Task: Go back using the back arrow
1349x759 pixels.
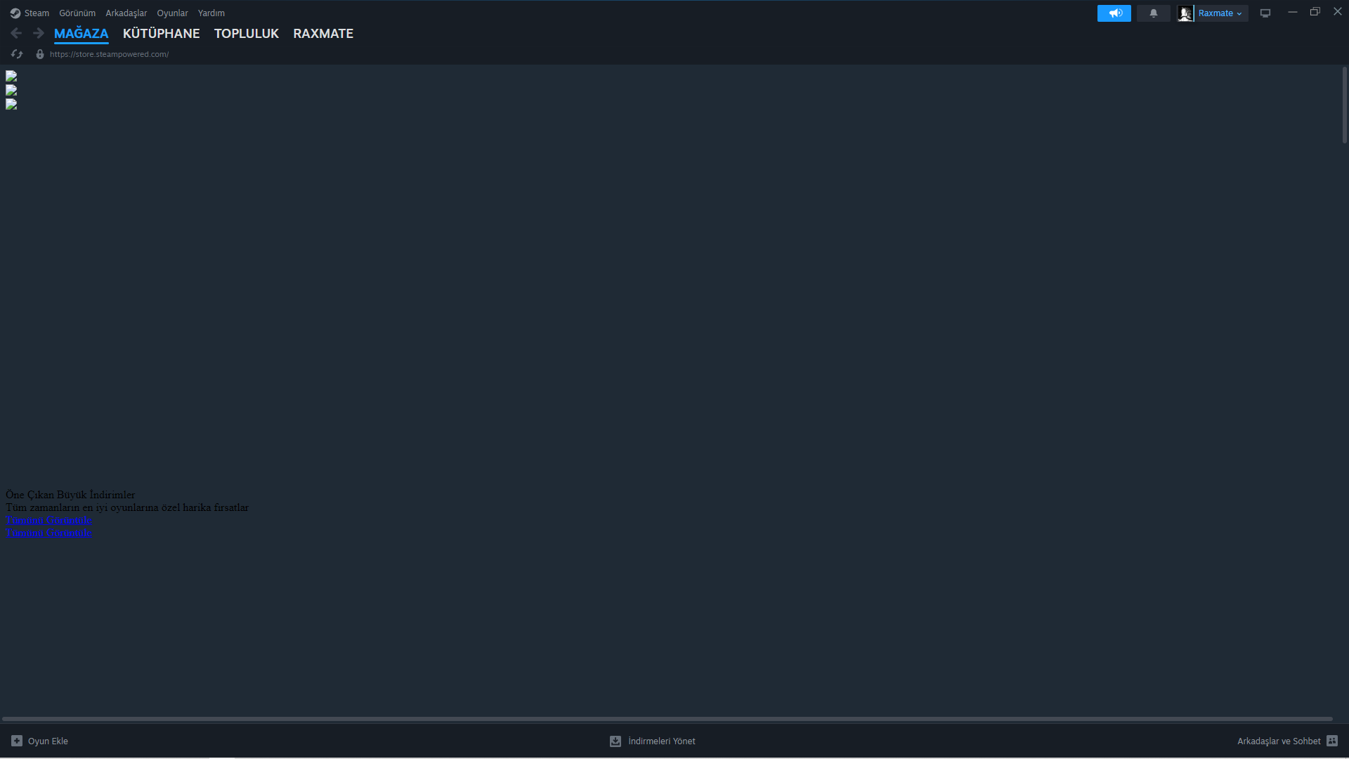Action: click(16, 33)
